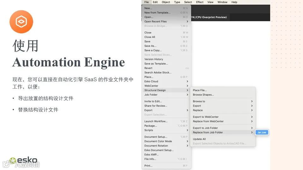This screenshot has height=170, width=303.
Task: Open the Object menu
Action: (x=166, y=2)
